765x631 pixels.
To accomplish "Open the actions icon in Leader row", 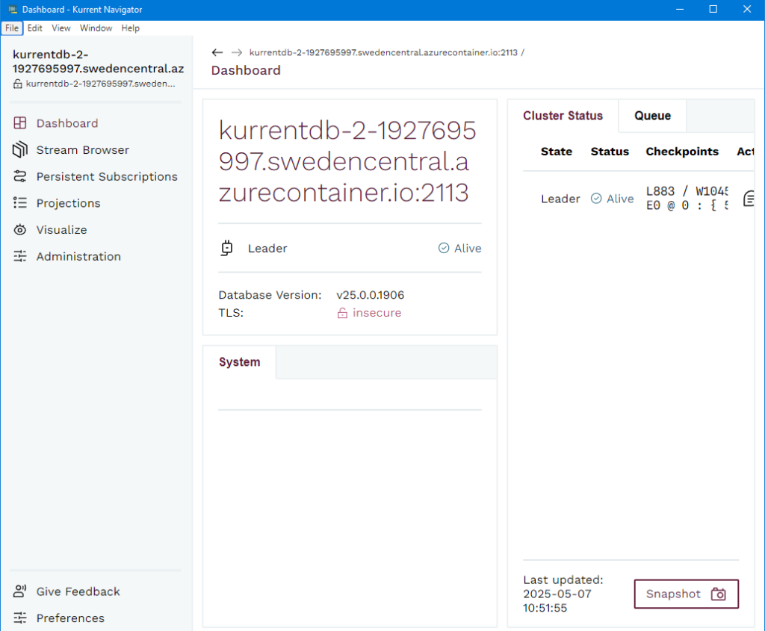I will 749,199.
